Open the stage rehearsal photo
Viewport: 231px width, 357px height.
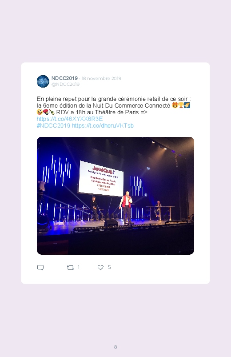[x=115, y=196]
